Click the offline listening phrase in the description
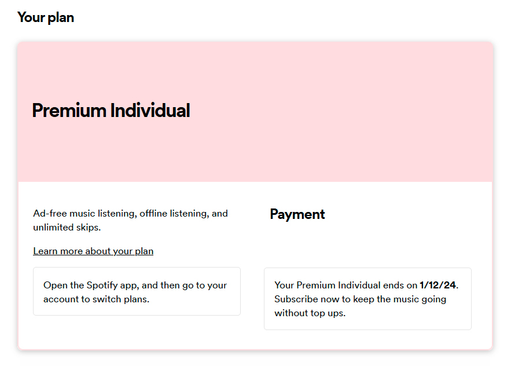The width and height of the screenshot is (511, 366). (x=174, y=213)
